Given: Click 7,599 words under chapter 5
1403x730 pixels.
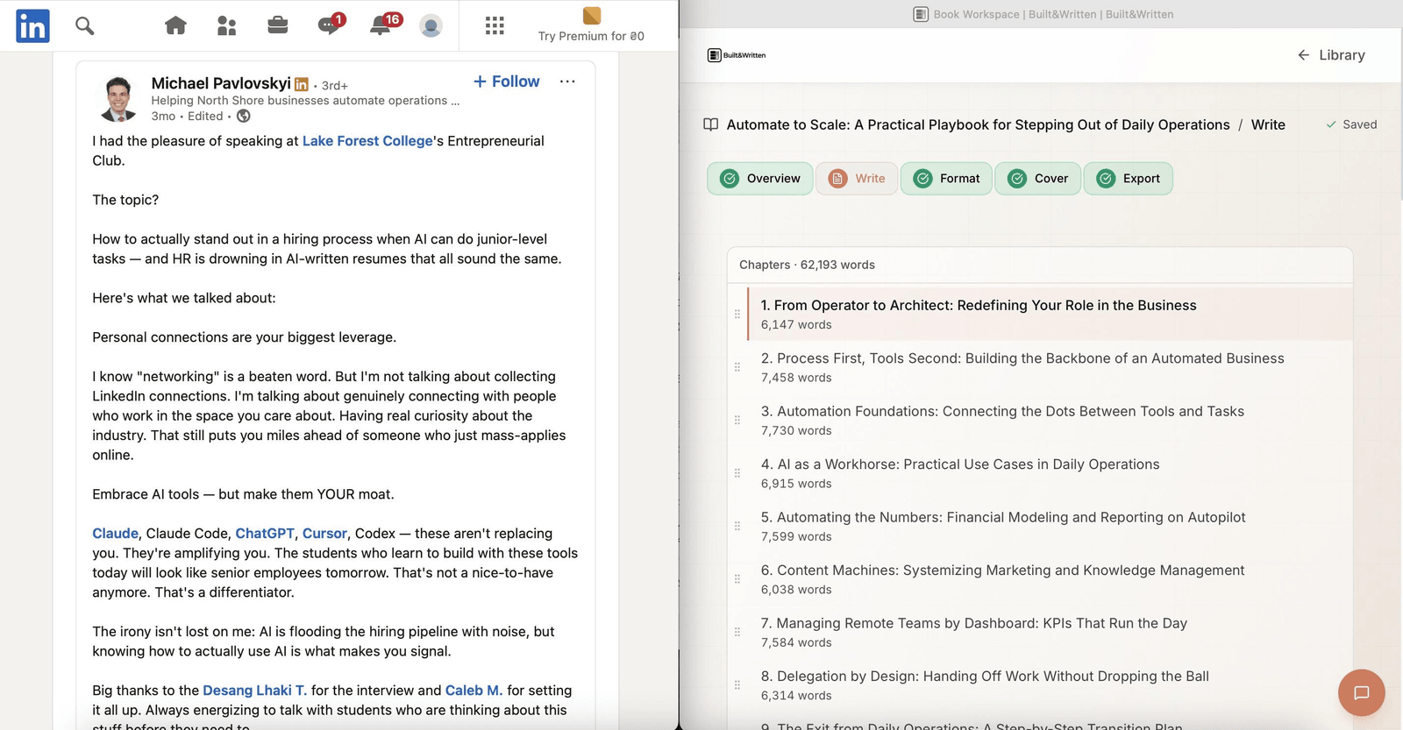Looking at the screenshot, I should [796, 537].
